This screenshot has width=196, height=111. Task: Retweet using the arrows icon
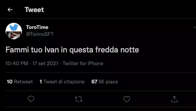[79, 99]
